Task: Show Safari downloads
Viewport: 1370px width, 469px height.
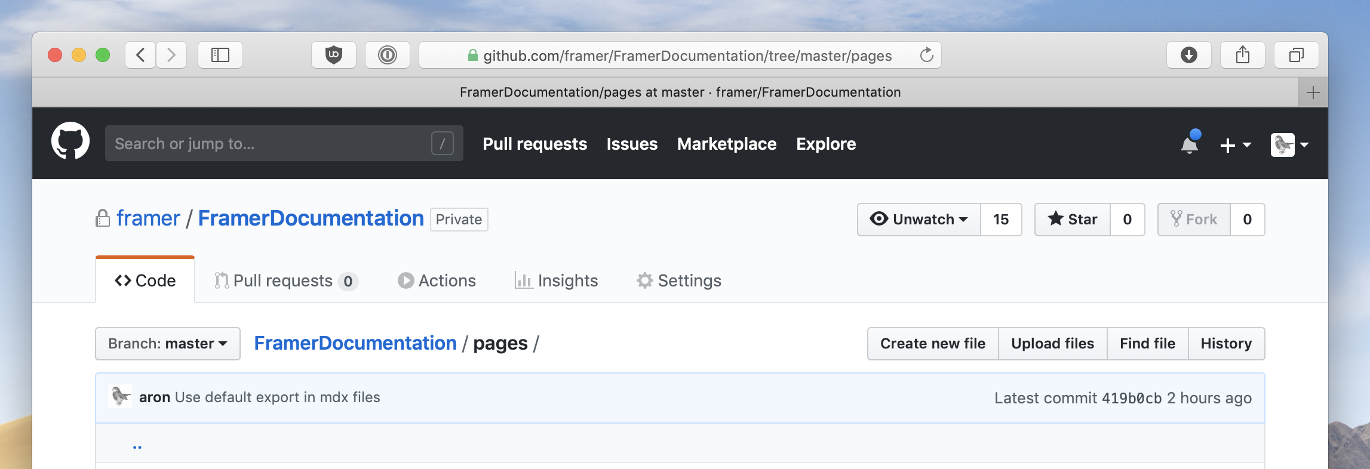Action: (x=1188, y=55)
